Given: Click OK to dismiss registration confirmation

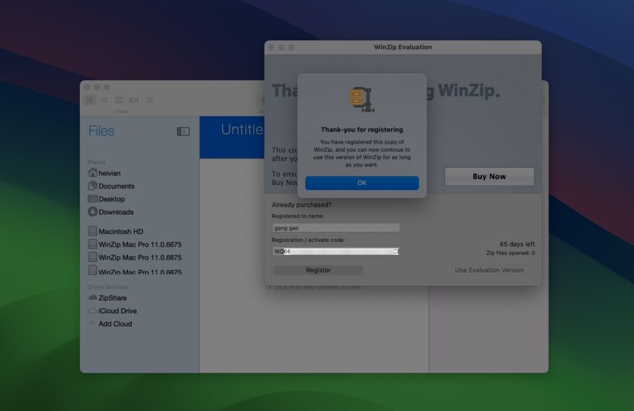Looking at the screenshot, I should coord(362,183).
